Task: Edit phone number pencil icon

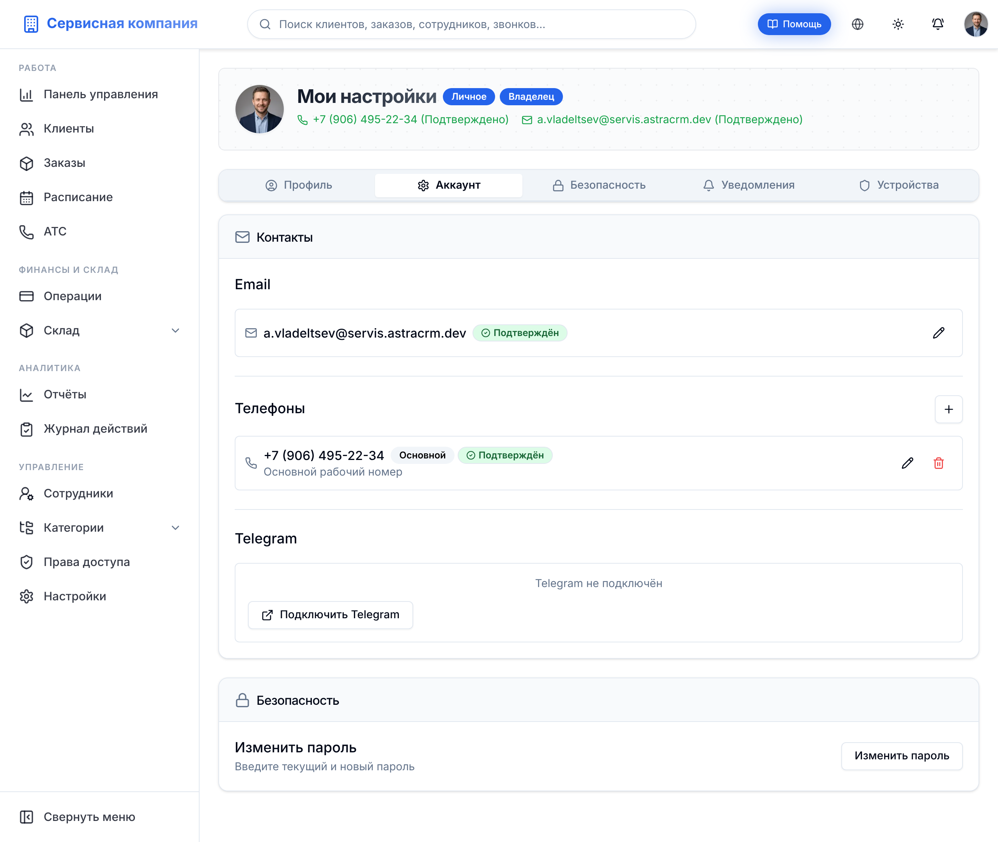Action: pyautogui.click(x=907, y=463)
